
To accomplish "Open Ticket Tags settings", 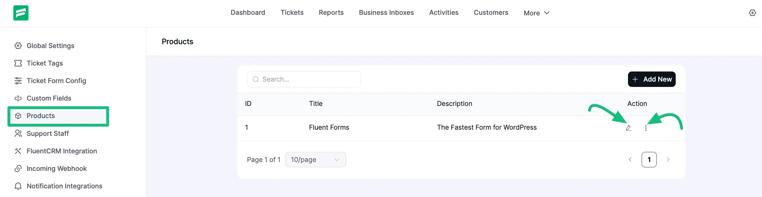I will pyautogui.click(x=44, y=63).
